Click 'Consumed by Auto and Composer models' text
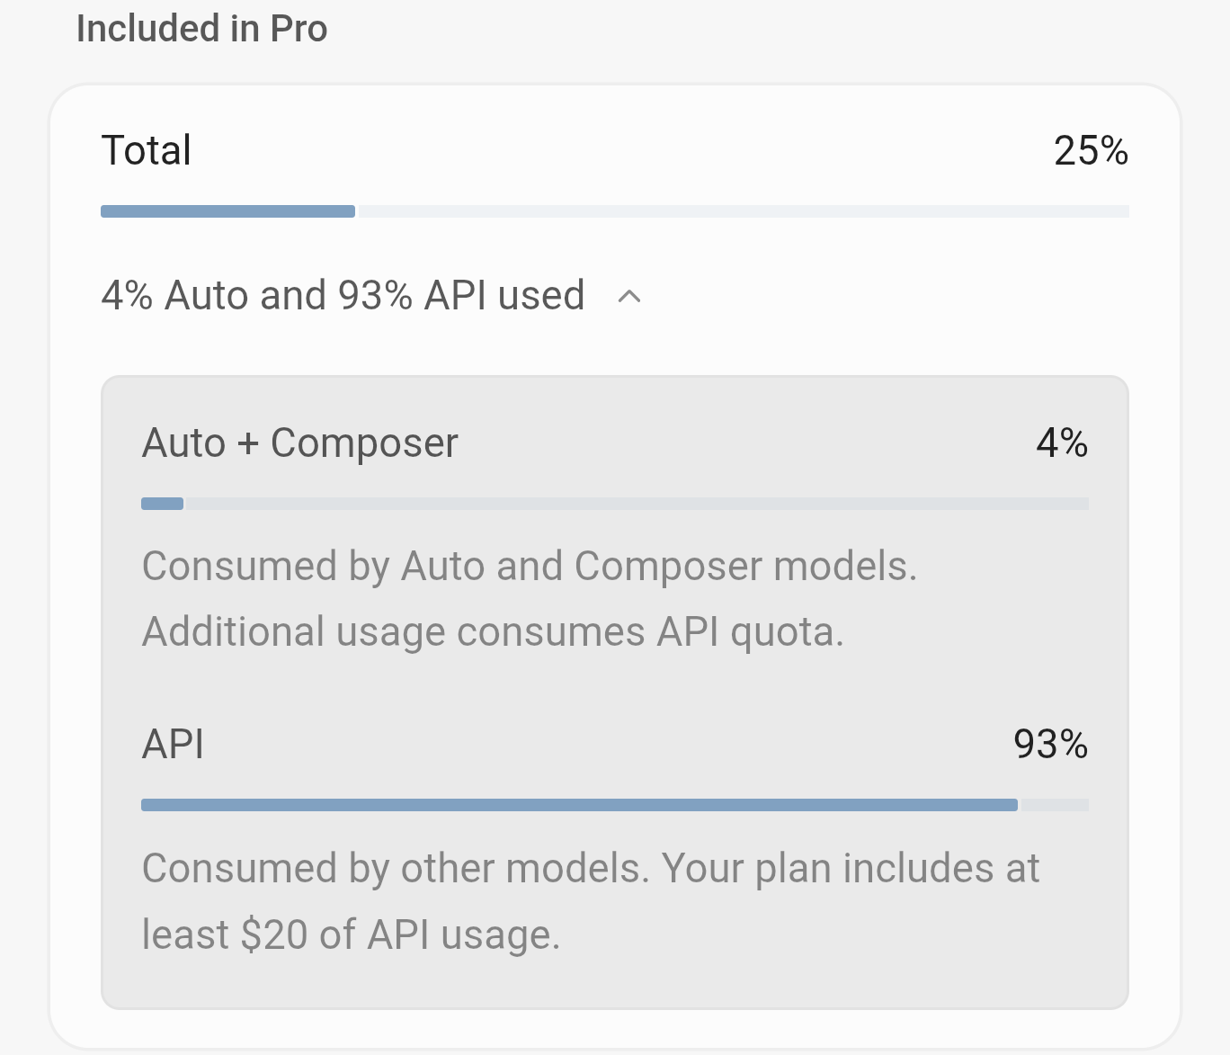 pyautogui.click(x=530, y=567)
